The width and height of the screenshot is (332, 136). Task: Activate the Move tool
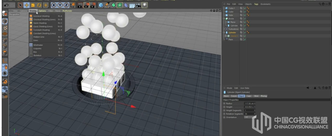click(x=27, y=5)
